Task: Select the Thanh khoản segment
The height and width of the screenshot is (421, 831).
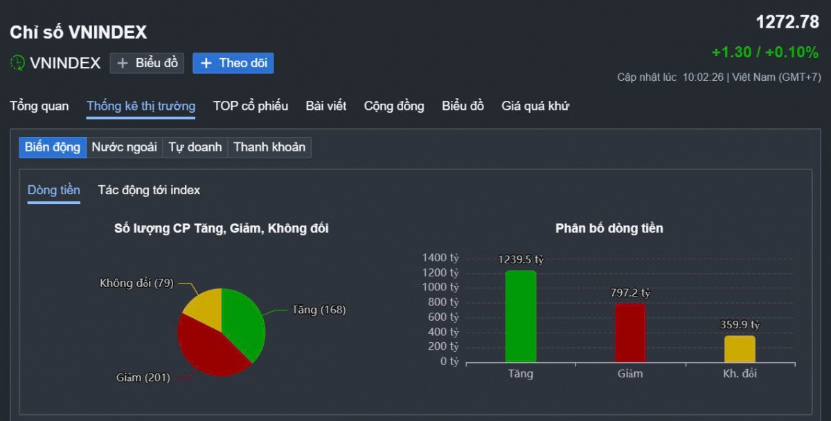Action: pos(269,147)
